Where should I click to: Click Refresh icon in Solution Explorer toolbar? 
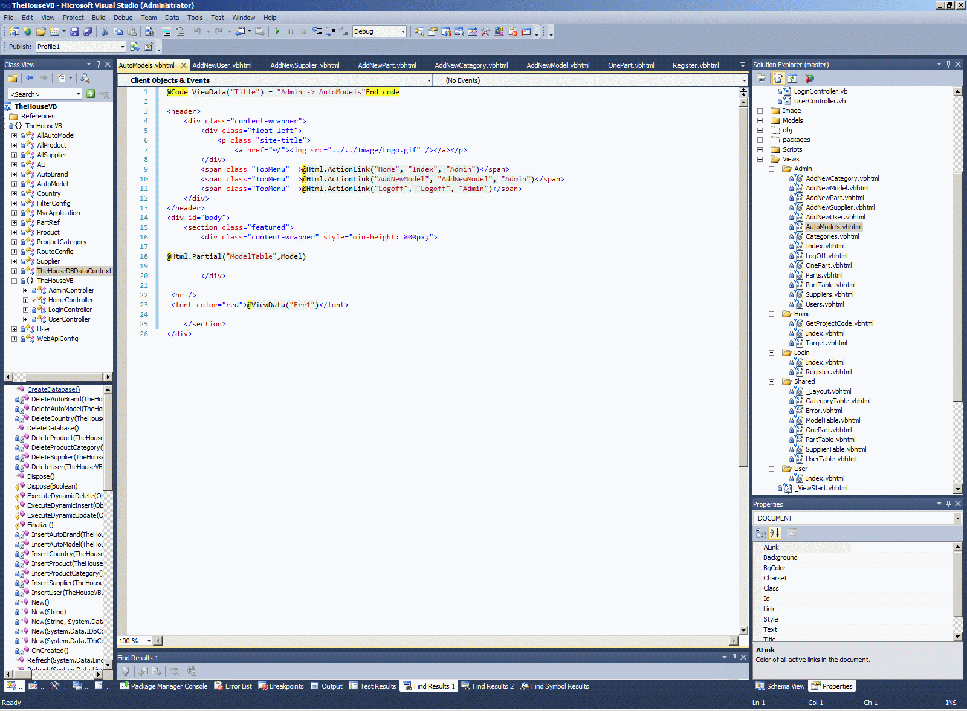792,78
